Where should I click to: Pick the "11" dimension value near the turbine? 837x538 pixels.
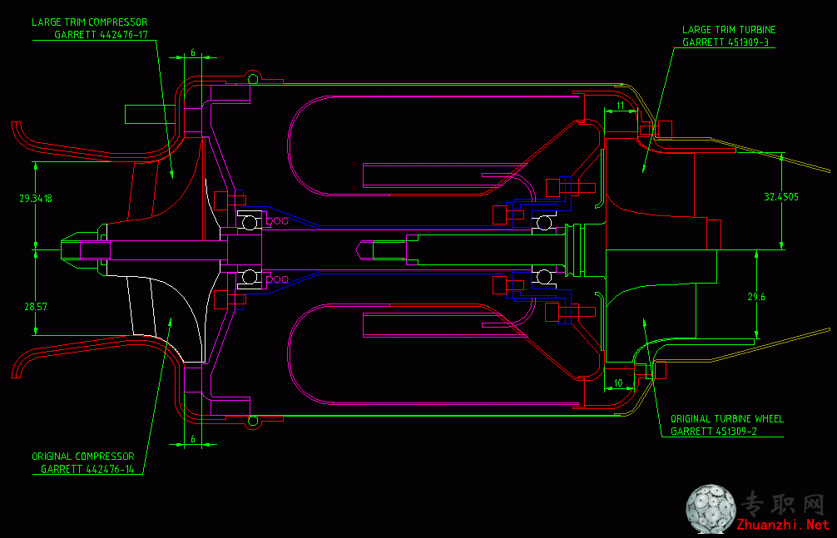tap(621, 105)
